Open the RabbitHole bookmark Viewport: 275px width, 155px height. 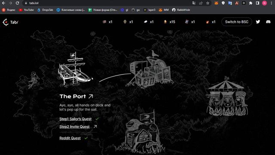coord(181,10)
